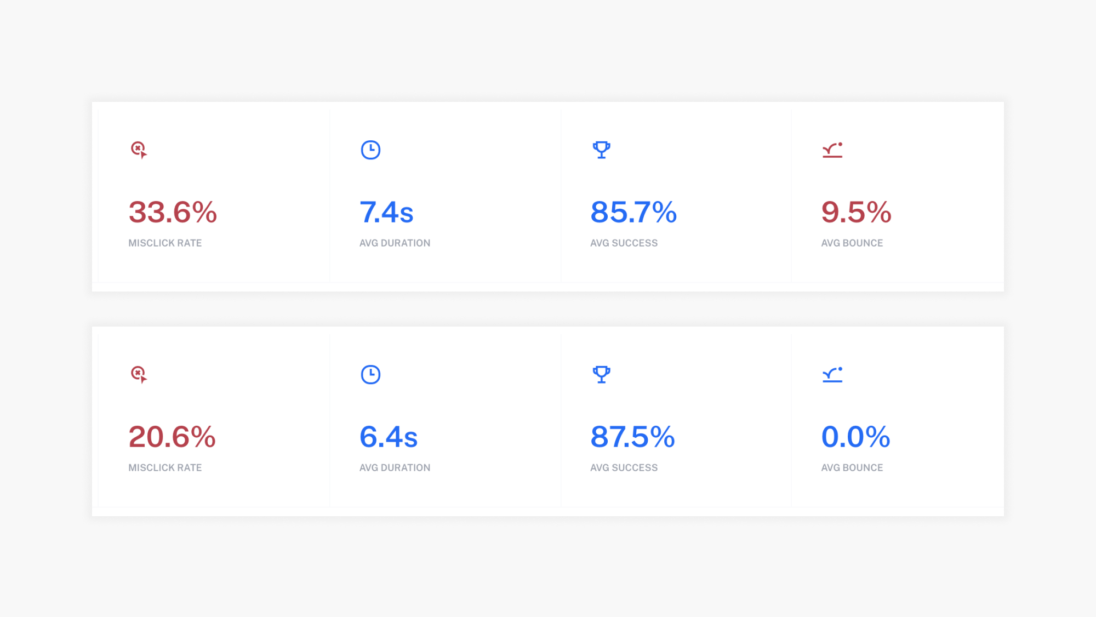Select the 87.5% average success value
1096x617 pixels.
[x=632, y=437]
